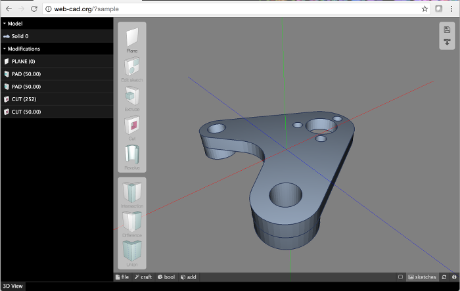Apply the Union boolean tool

(132, 252)
